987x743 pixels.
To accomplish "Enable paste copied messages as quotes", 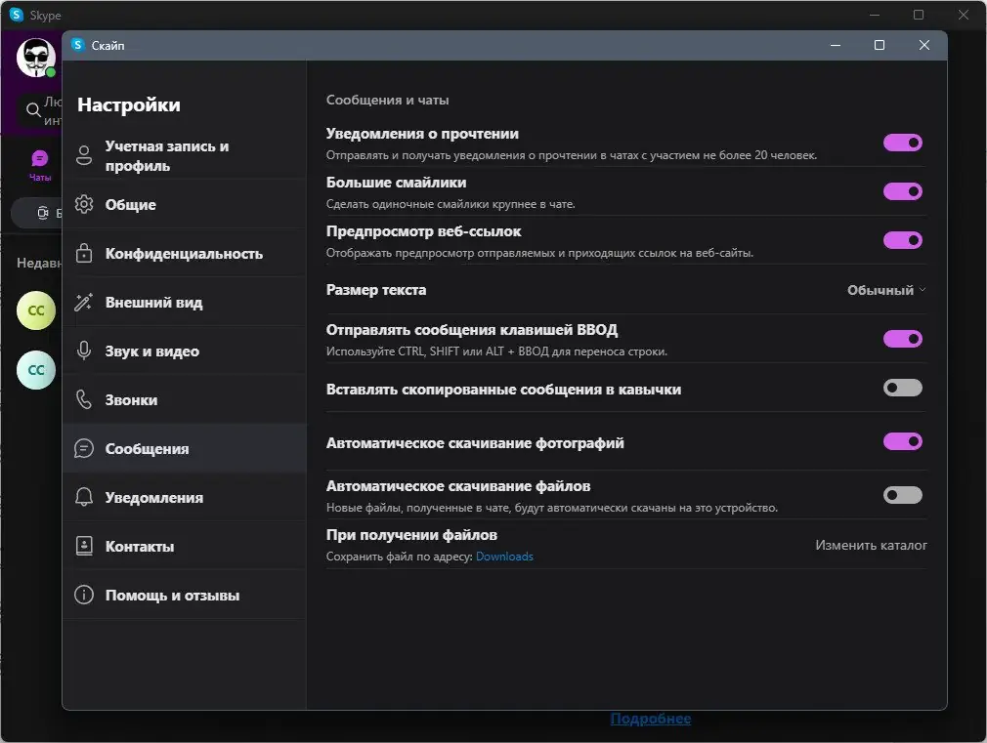I will [902, 389].
